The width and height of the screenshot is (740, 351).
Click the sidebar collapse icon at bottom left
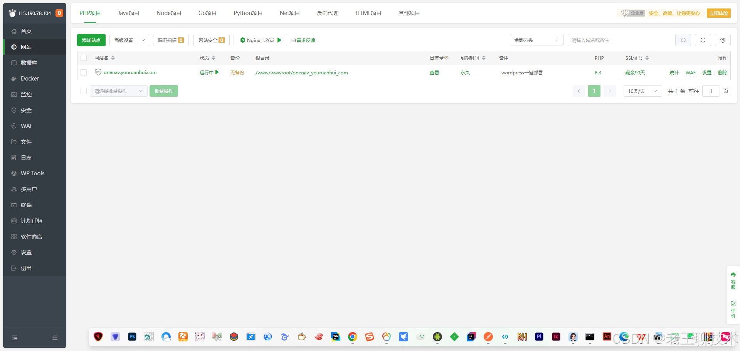(x=15, y=338)
